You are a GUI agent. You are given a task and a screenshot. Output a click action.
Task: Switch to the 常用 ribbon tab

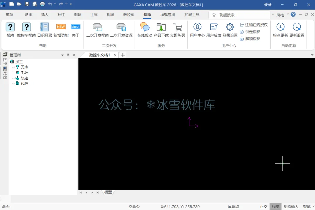click(28, 15)
